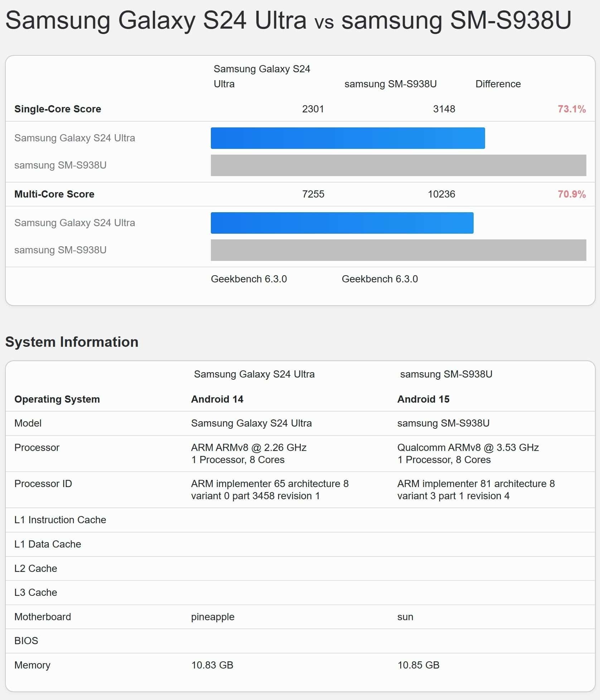Select the 10.83 GB memory value
The height and width of the screenshot is (700, 600).
[x=212, y=665]
